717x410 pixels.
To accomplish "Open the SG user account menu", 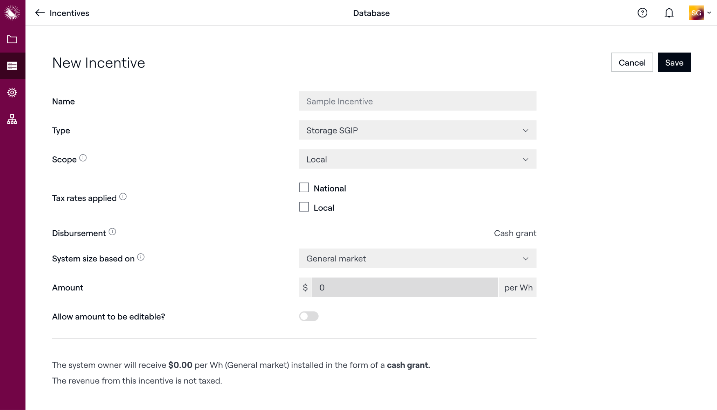I will (x=699, y=13).
